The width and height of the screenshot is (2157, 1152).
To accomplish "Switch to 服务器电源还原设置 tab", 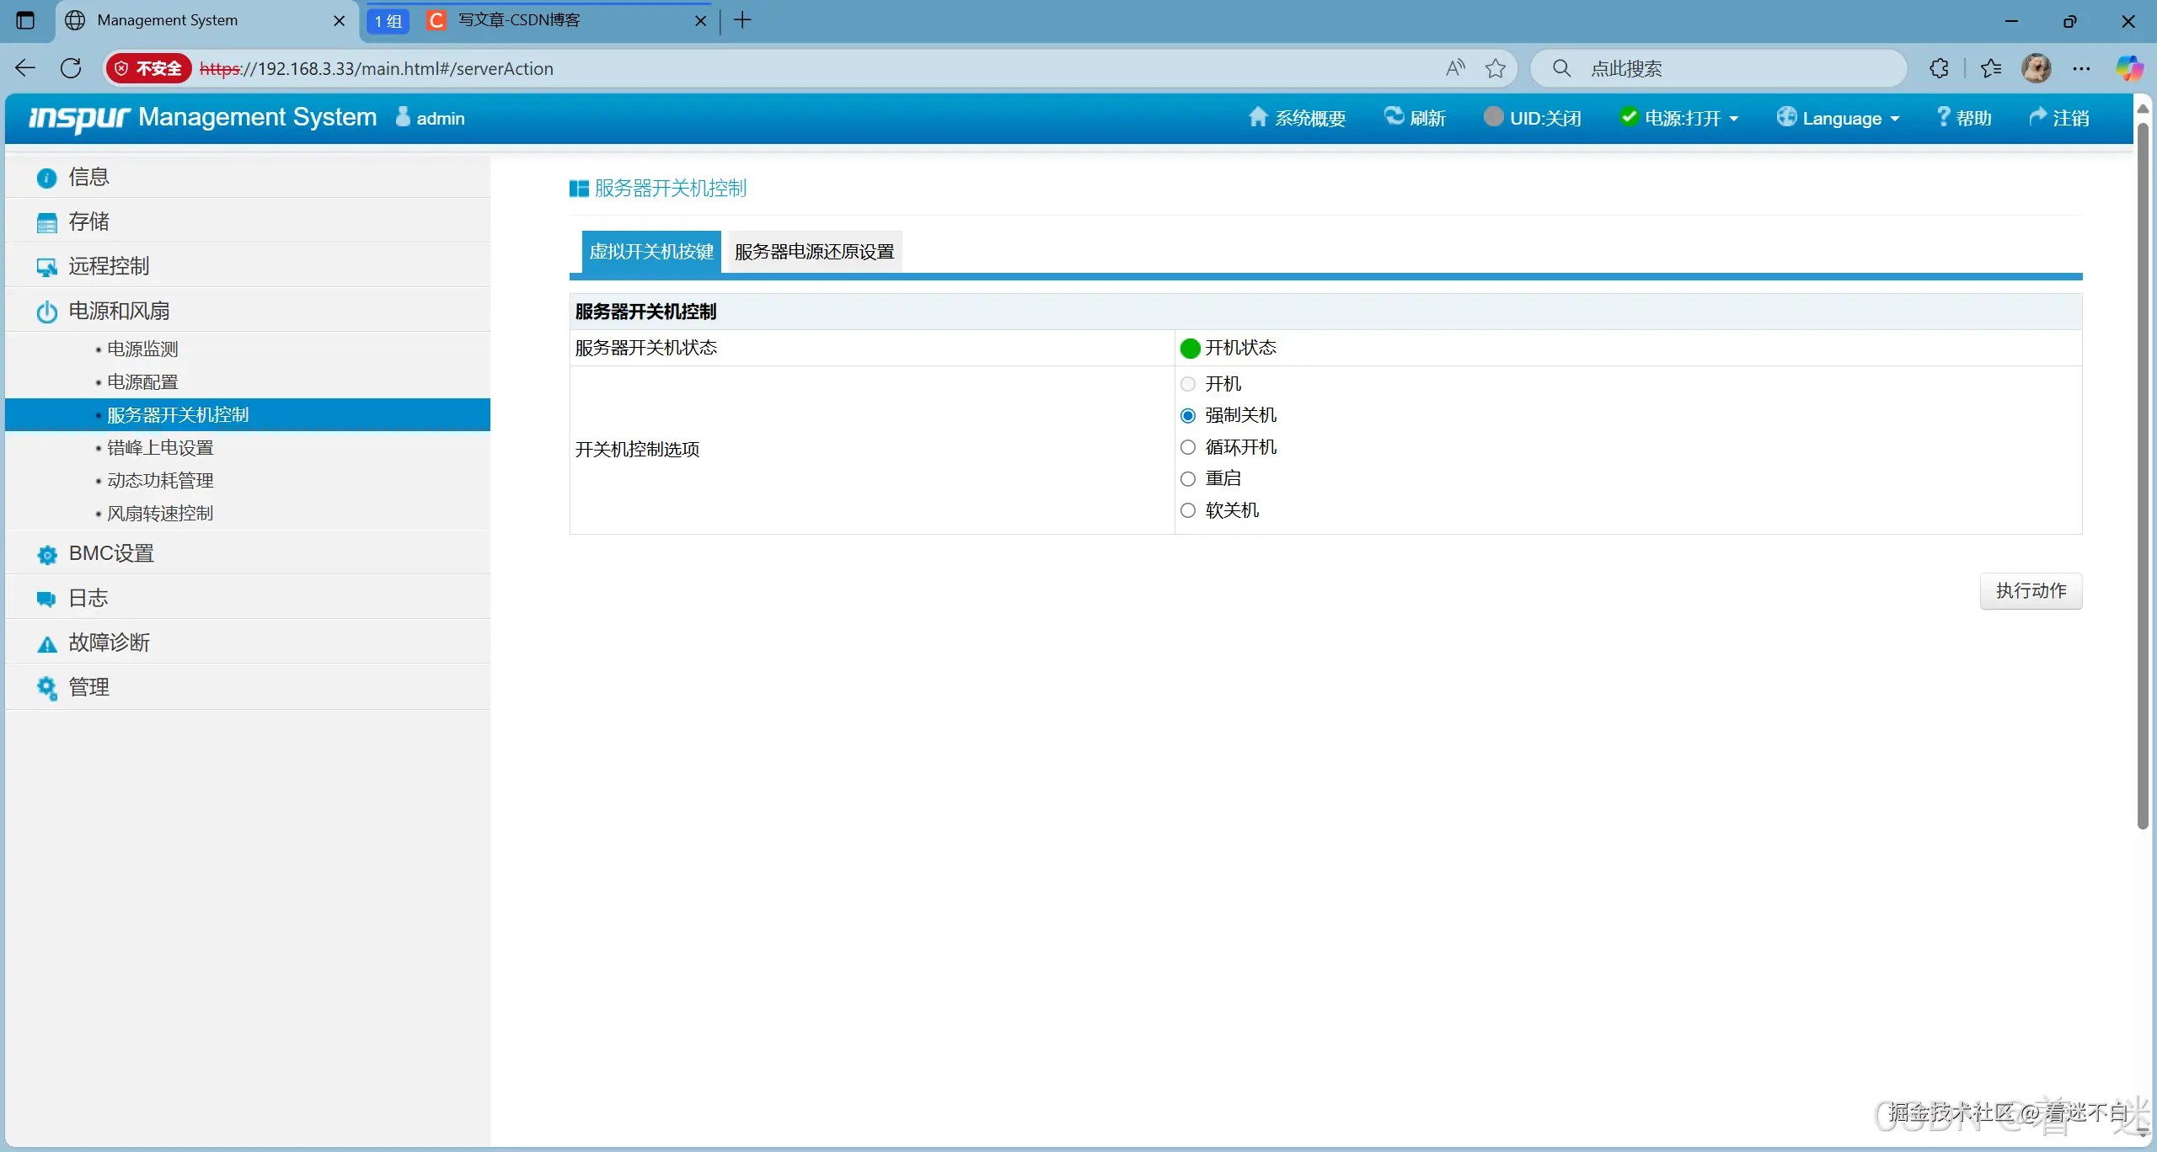I will point(814,252).
